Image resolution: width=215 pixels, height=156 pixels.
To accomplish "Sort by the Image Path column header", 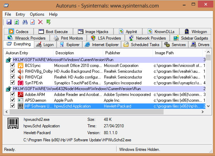I will [178, 53].
